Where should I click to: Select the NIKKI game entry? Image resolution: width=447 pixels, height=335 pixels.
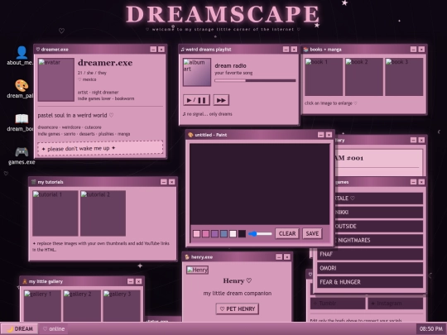pos(379,213)
